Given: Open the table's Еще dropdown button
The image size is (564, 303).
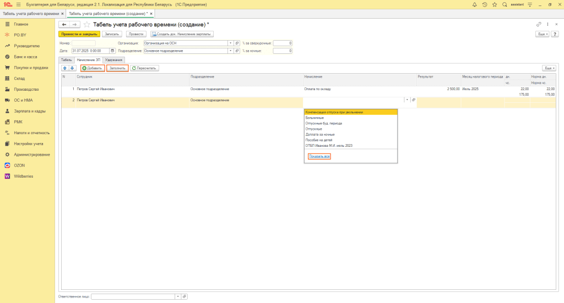Looking at the screenshot, I should [x=549, y=68].
